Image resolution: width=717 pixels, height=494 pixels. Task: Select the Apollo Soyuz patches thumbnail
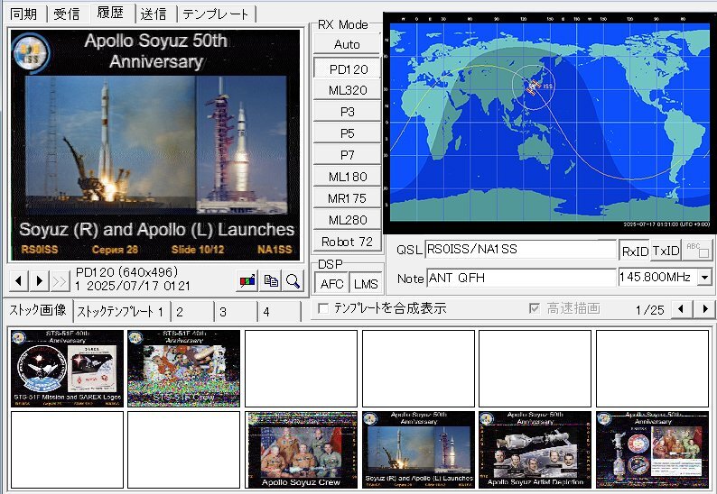pyautogui.click(x=652, y=450)
